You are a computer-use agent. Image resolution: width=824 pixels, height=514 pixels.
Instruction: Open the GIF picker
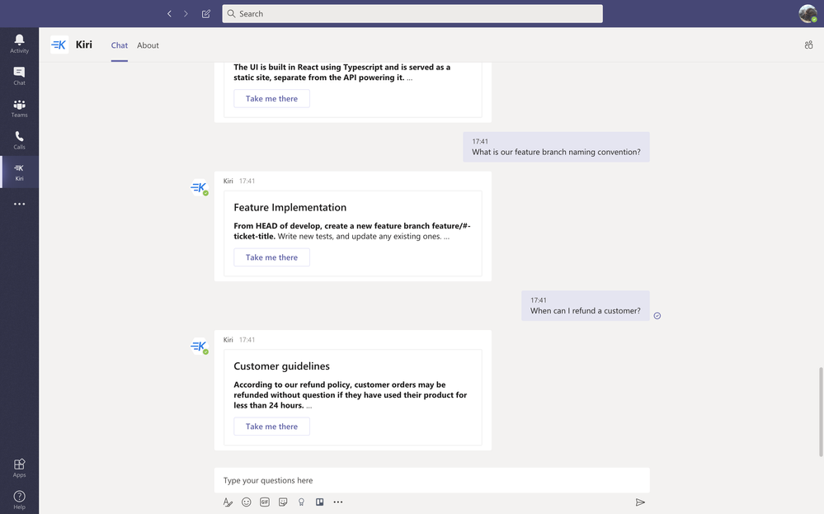[x=264, y=502]
